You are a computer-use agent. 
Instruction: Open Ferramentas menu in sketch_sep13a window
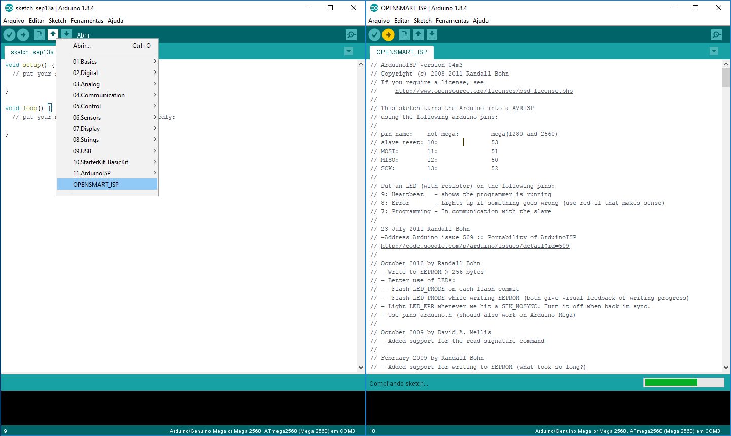(87, 21)
